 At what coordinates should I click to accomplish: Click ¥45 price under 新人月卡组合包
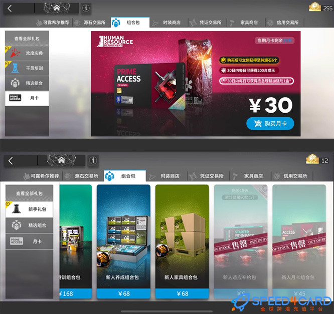coord(299,293)
